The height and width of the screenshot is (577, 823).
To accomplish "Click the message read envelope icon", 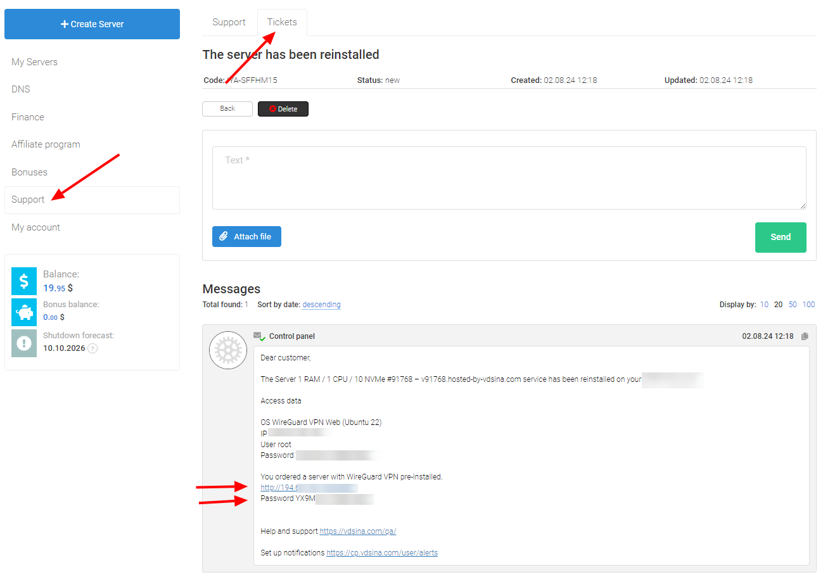I will coord(258,336).
